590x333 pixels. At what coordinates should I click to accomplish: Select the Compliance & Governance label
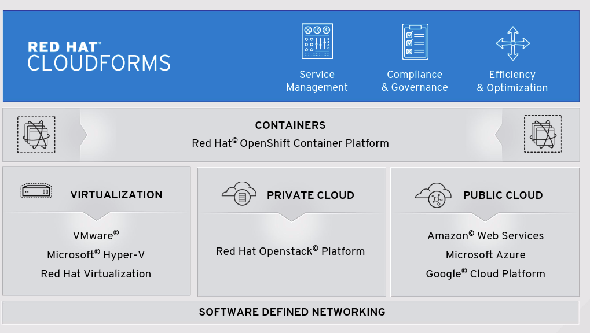tap(415, 81)
